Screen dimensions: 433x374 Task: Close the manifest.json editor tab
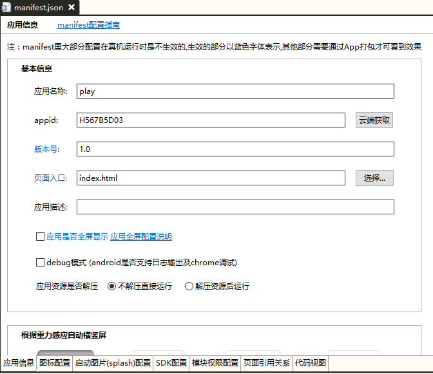coord(72,7)
